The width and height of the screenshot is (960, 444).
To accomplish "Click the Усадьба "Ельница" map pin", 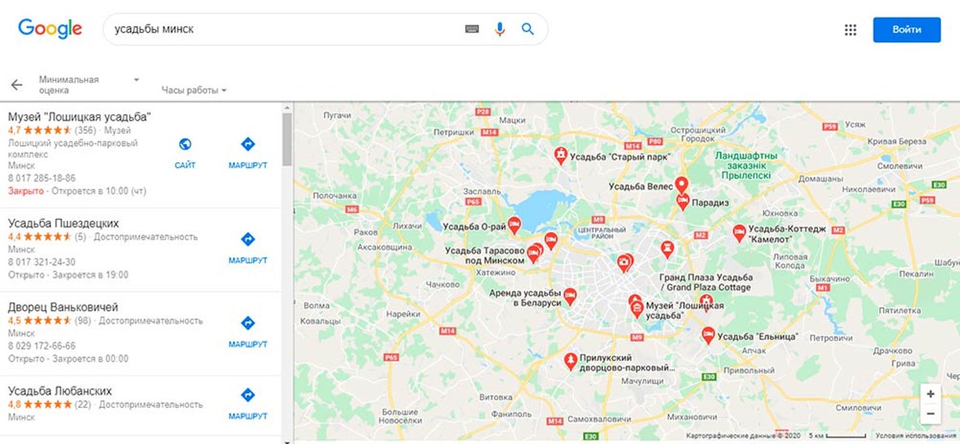I will coord(708,335).
